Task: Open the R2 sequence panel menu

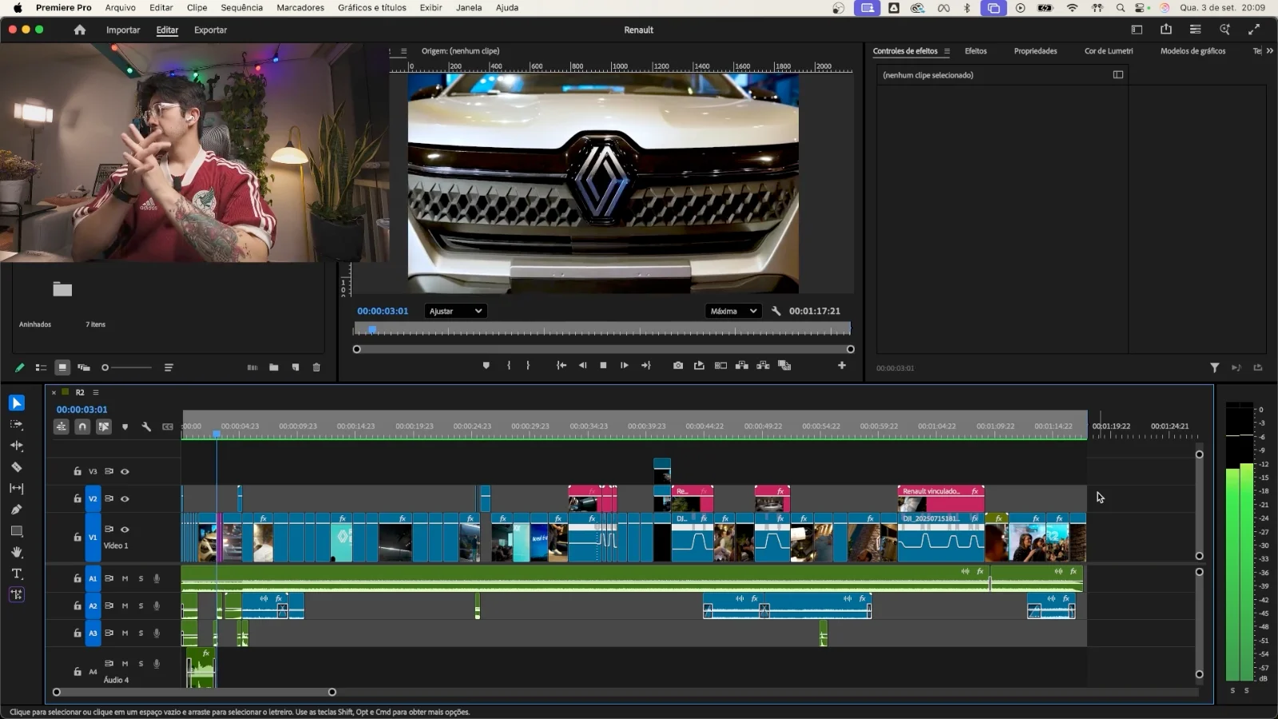Action: (96, 392)
